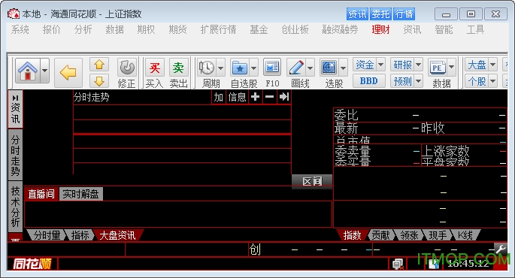Click the blue 资讯 title bar button
This screenshot has width=515, height=278.
[x=357, y=14]
